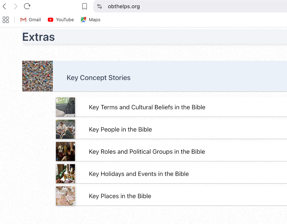The width and height of the screenshot is (287, 224).
Task: Open the apps grid icon
Action: point(6,20)
